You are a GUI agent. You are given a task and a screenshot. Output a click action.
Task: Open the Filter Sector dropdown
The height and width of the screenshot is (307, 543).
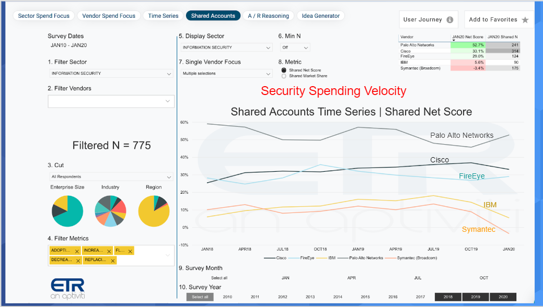[x=111, y=74]
